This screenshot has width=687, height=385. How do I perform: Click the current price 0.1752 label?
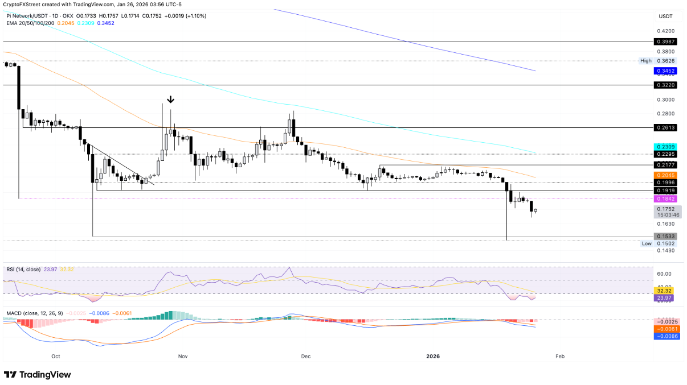coord(664,209)
